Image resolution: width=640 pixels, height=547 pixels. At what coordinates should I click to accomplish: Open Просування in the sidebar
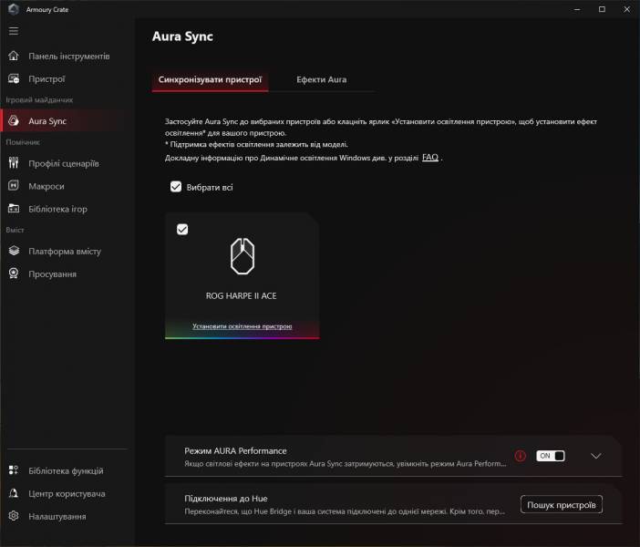(x=52, y=273)
